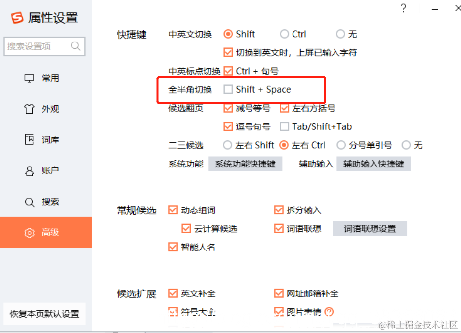Click the book icon for 词库
461x333 pixels.
coord(29,140)
